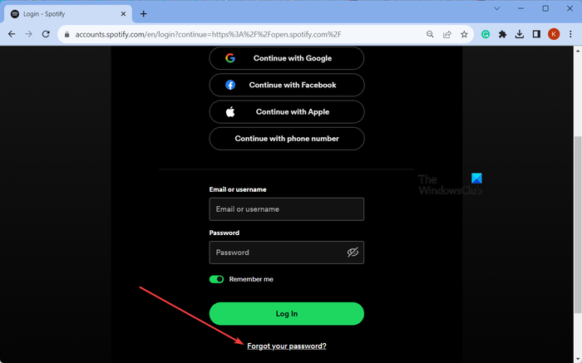Click the green Log In button
Screen dimensions: 582x363
287,314
